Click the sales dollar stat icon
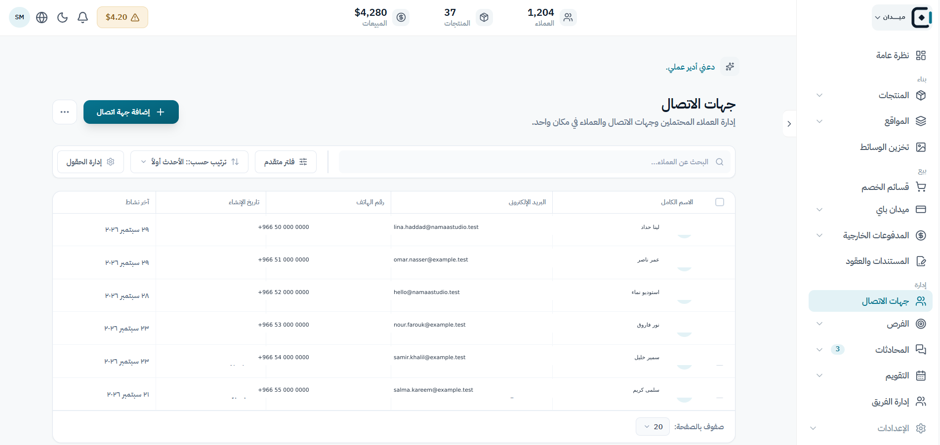 (401, 17)
